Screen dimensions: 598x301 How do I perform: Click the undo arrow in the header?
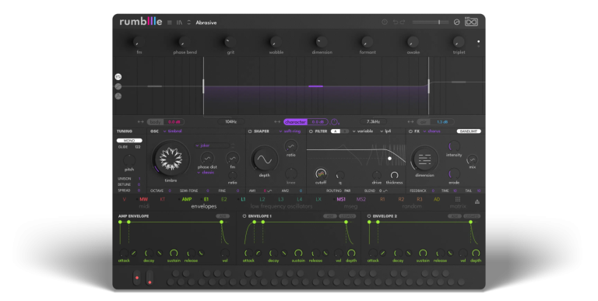click(x=396, y=22)
